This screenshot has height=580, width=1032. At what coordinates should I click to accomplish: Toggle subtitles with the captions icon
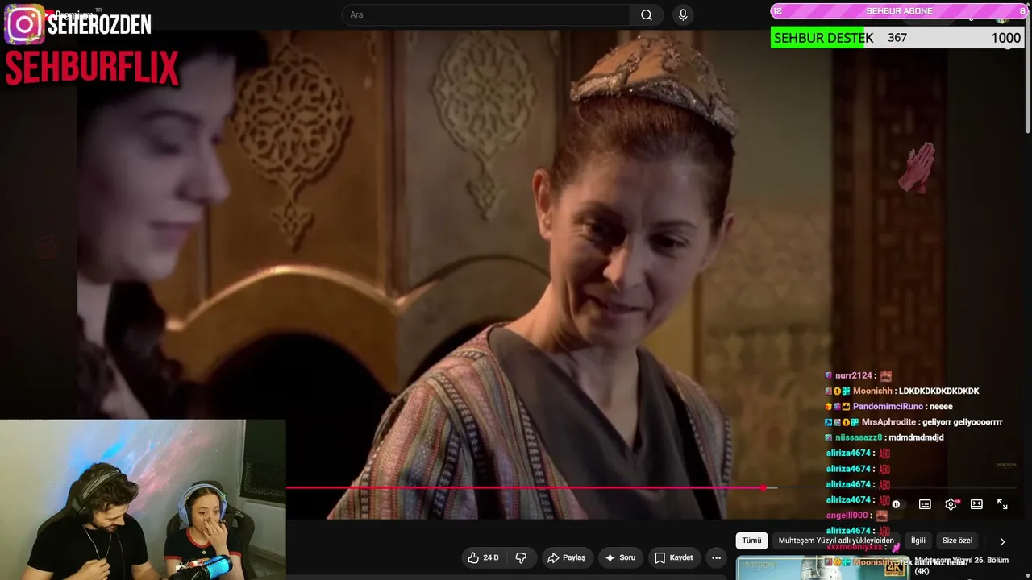point(925,504)
